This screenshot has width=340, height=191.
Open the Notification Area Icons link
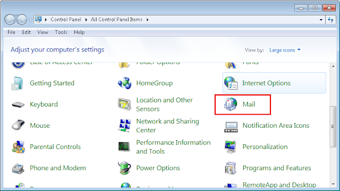(276, 126)
